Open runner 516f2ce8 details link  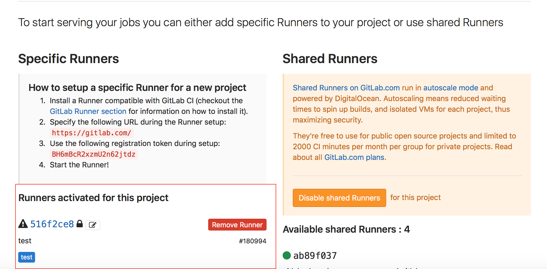52,224
